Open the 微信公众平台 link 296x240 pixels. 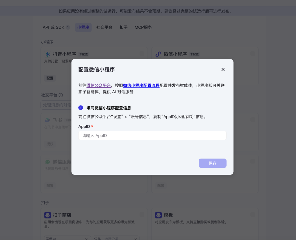[x=99, y=86]
